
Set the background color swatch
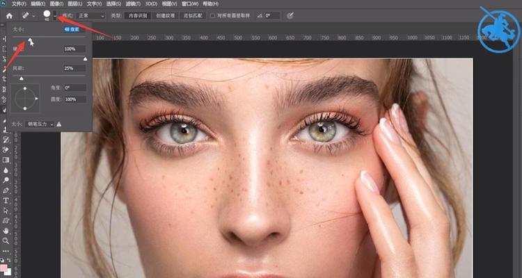click(8, 272)
